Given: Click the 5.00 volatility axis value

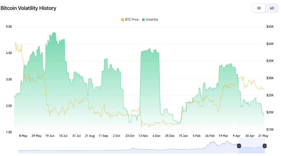Looking at the screenshot, I should click(9, 27).
